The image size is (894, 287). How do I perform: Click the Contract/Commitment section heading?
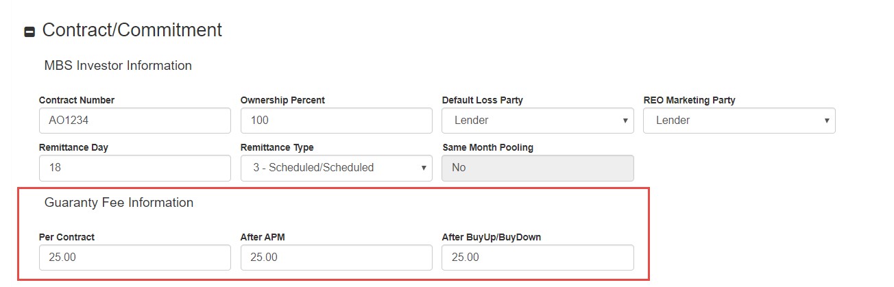tap(132, 30)
